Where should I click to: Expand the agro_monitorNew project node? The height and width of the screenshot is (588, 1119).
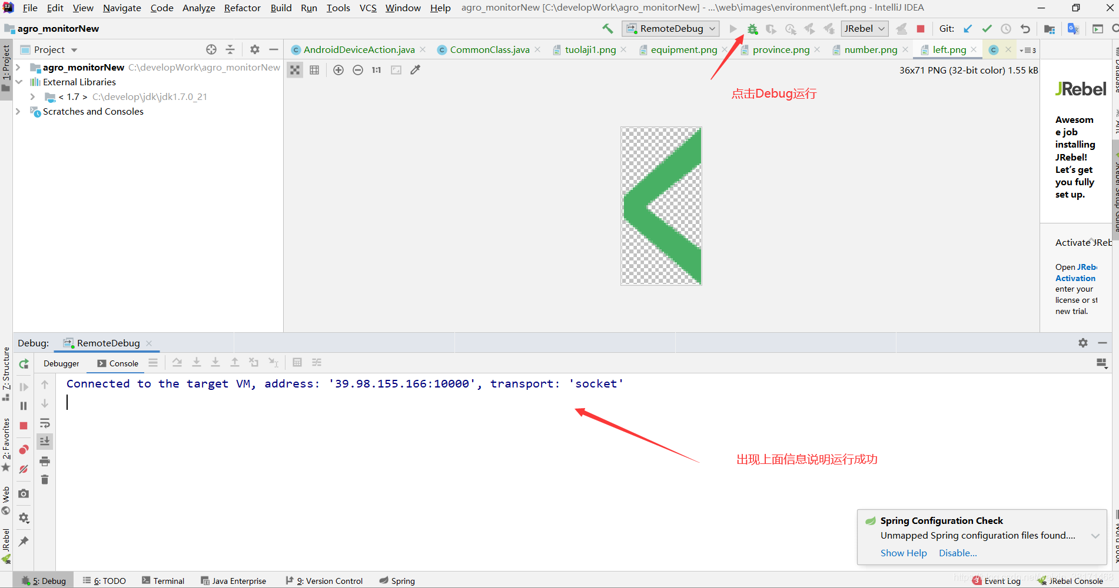tap(18, 68)
